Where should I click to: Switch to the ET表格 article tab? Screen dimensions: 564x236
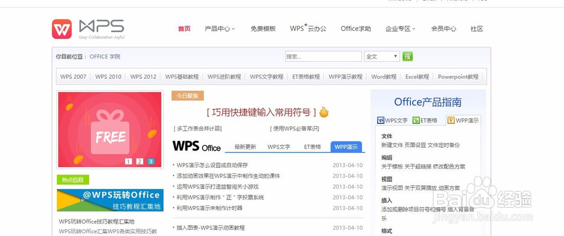click(x=312, y=146)
